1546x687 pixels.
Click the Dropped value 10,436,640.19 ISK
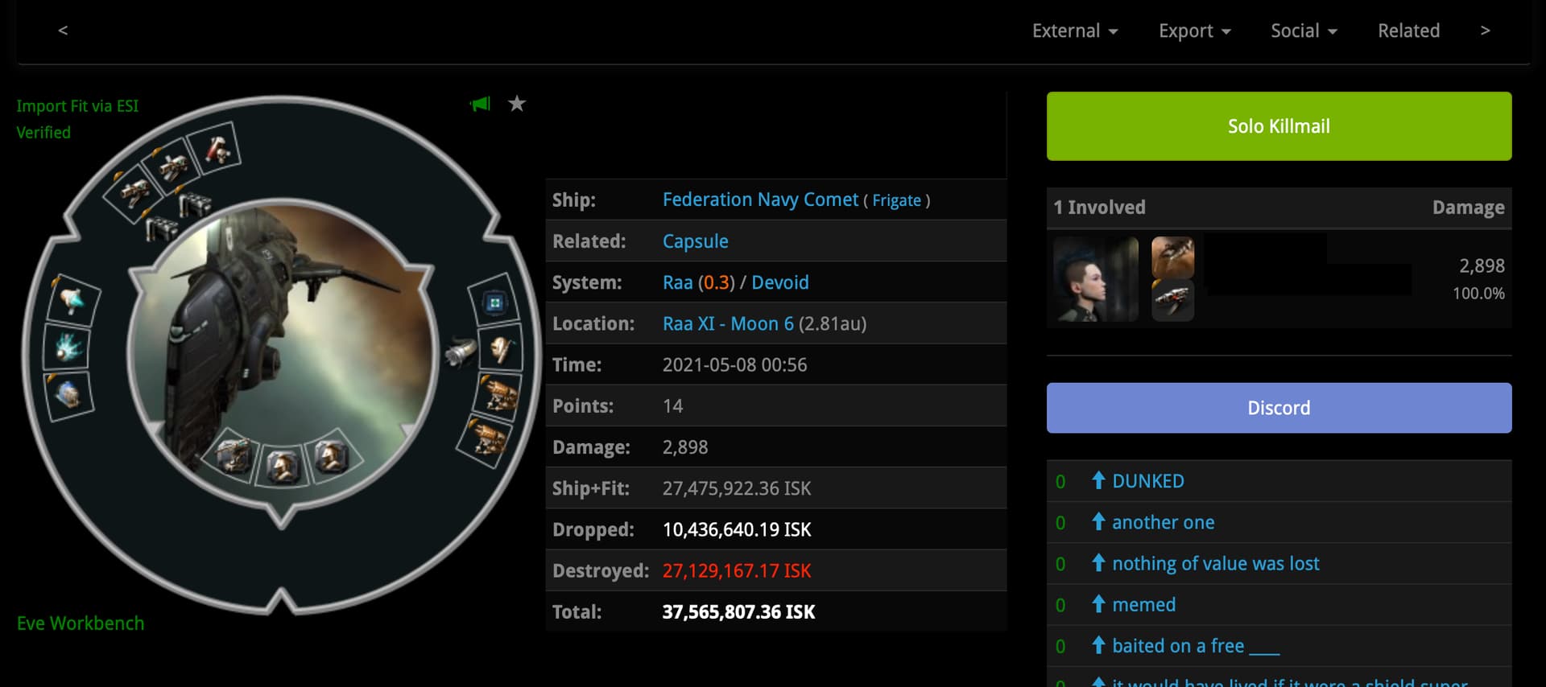point(736,529)
